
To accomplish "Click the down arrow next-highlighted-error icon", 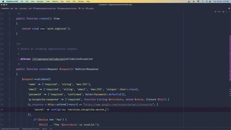I will pyautogui.click(x=230, y=12).
